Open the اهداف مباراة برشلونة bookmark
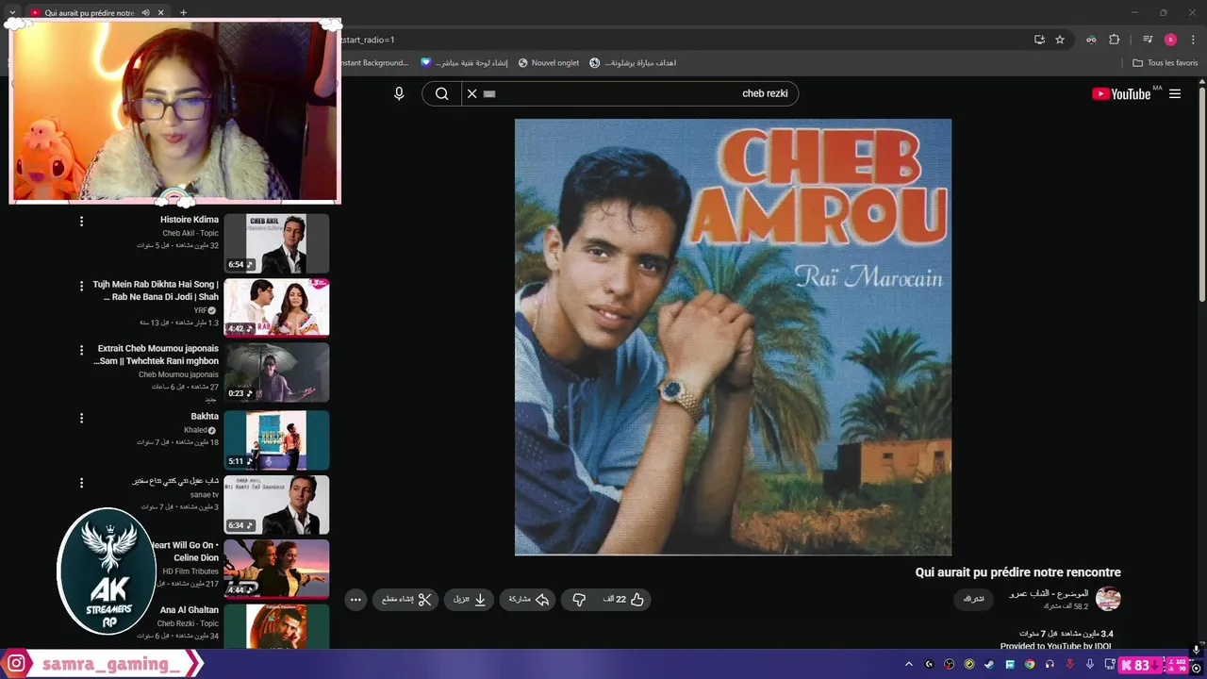Screen dimensions: 1207x679 click(633, 63)
